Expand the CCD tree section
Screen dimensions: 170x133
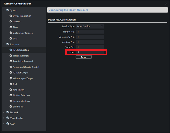pyautogui.click(x=4, y=124)
